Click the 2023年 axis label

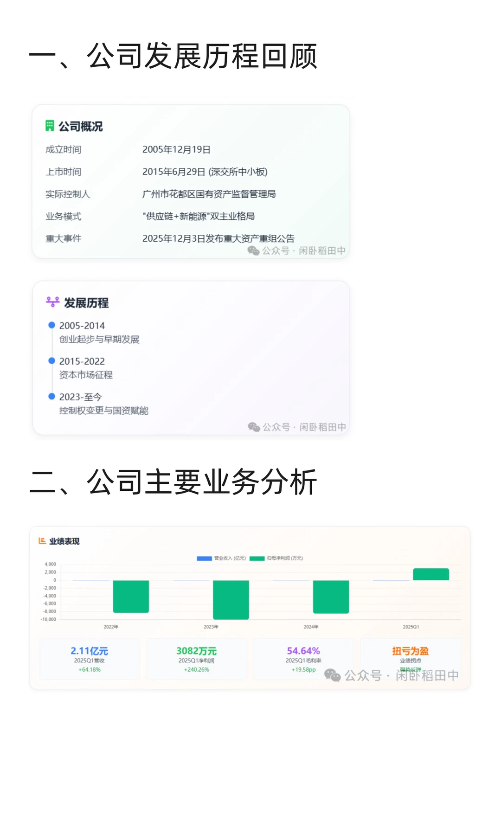pyautogui.click(x=211, y=627)
